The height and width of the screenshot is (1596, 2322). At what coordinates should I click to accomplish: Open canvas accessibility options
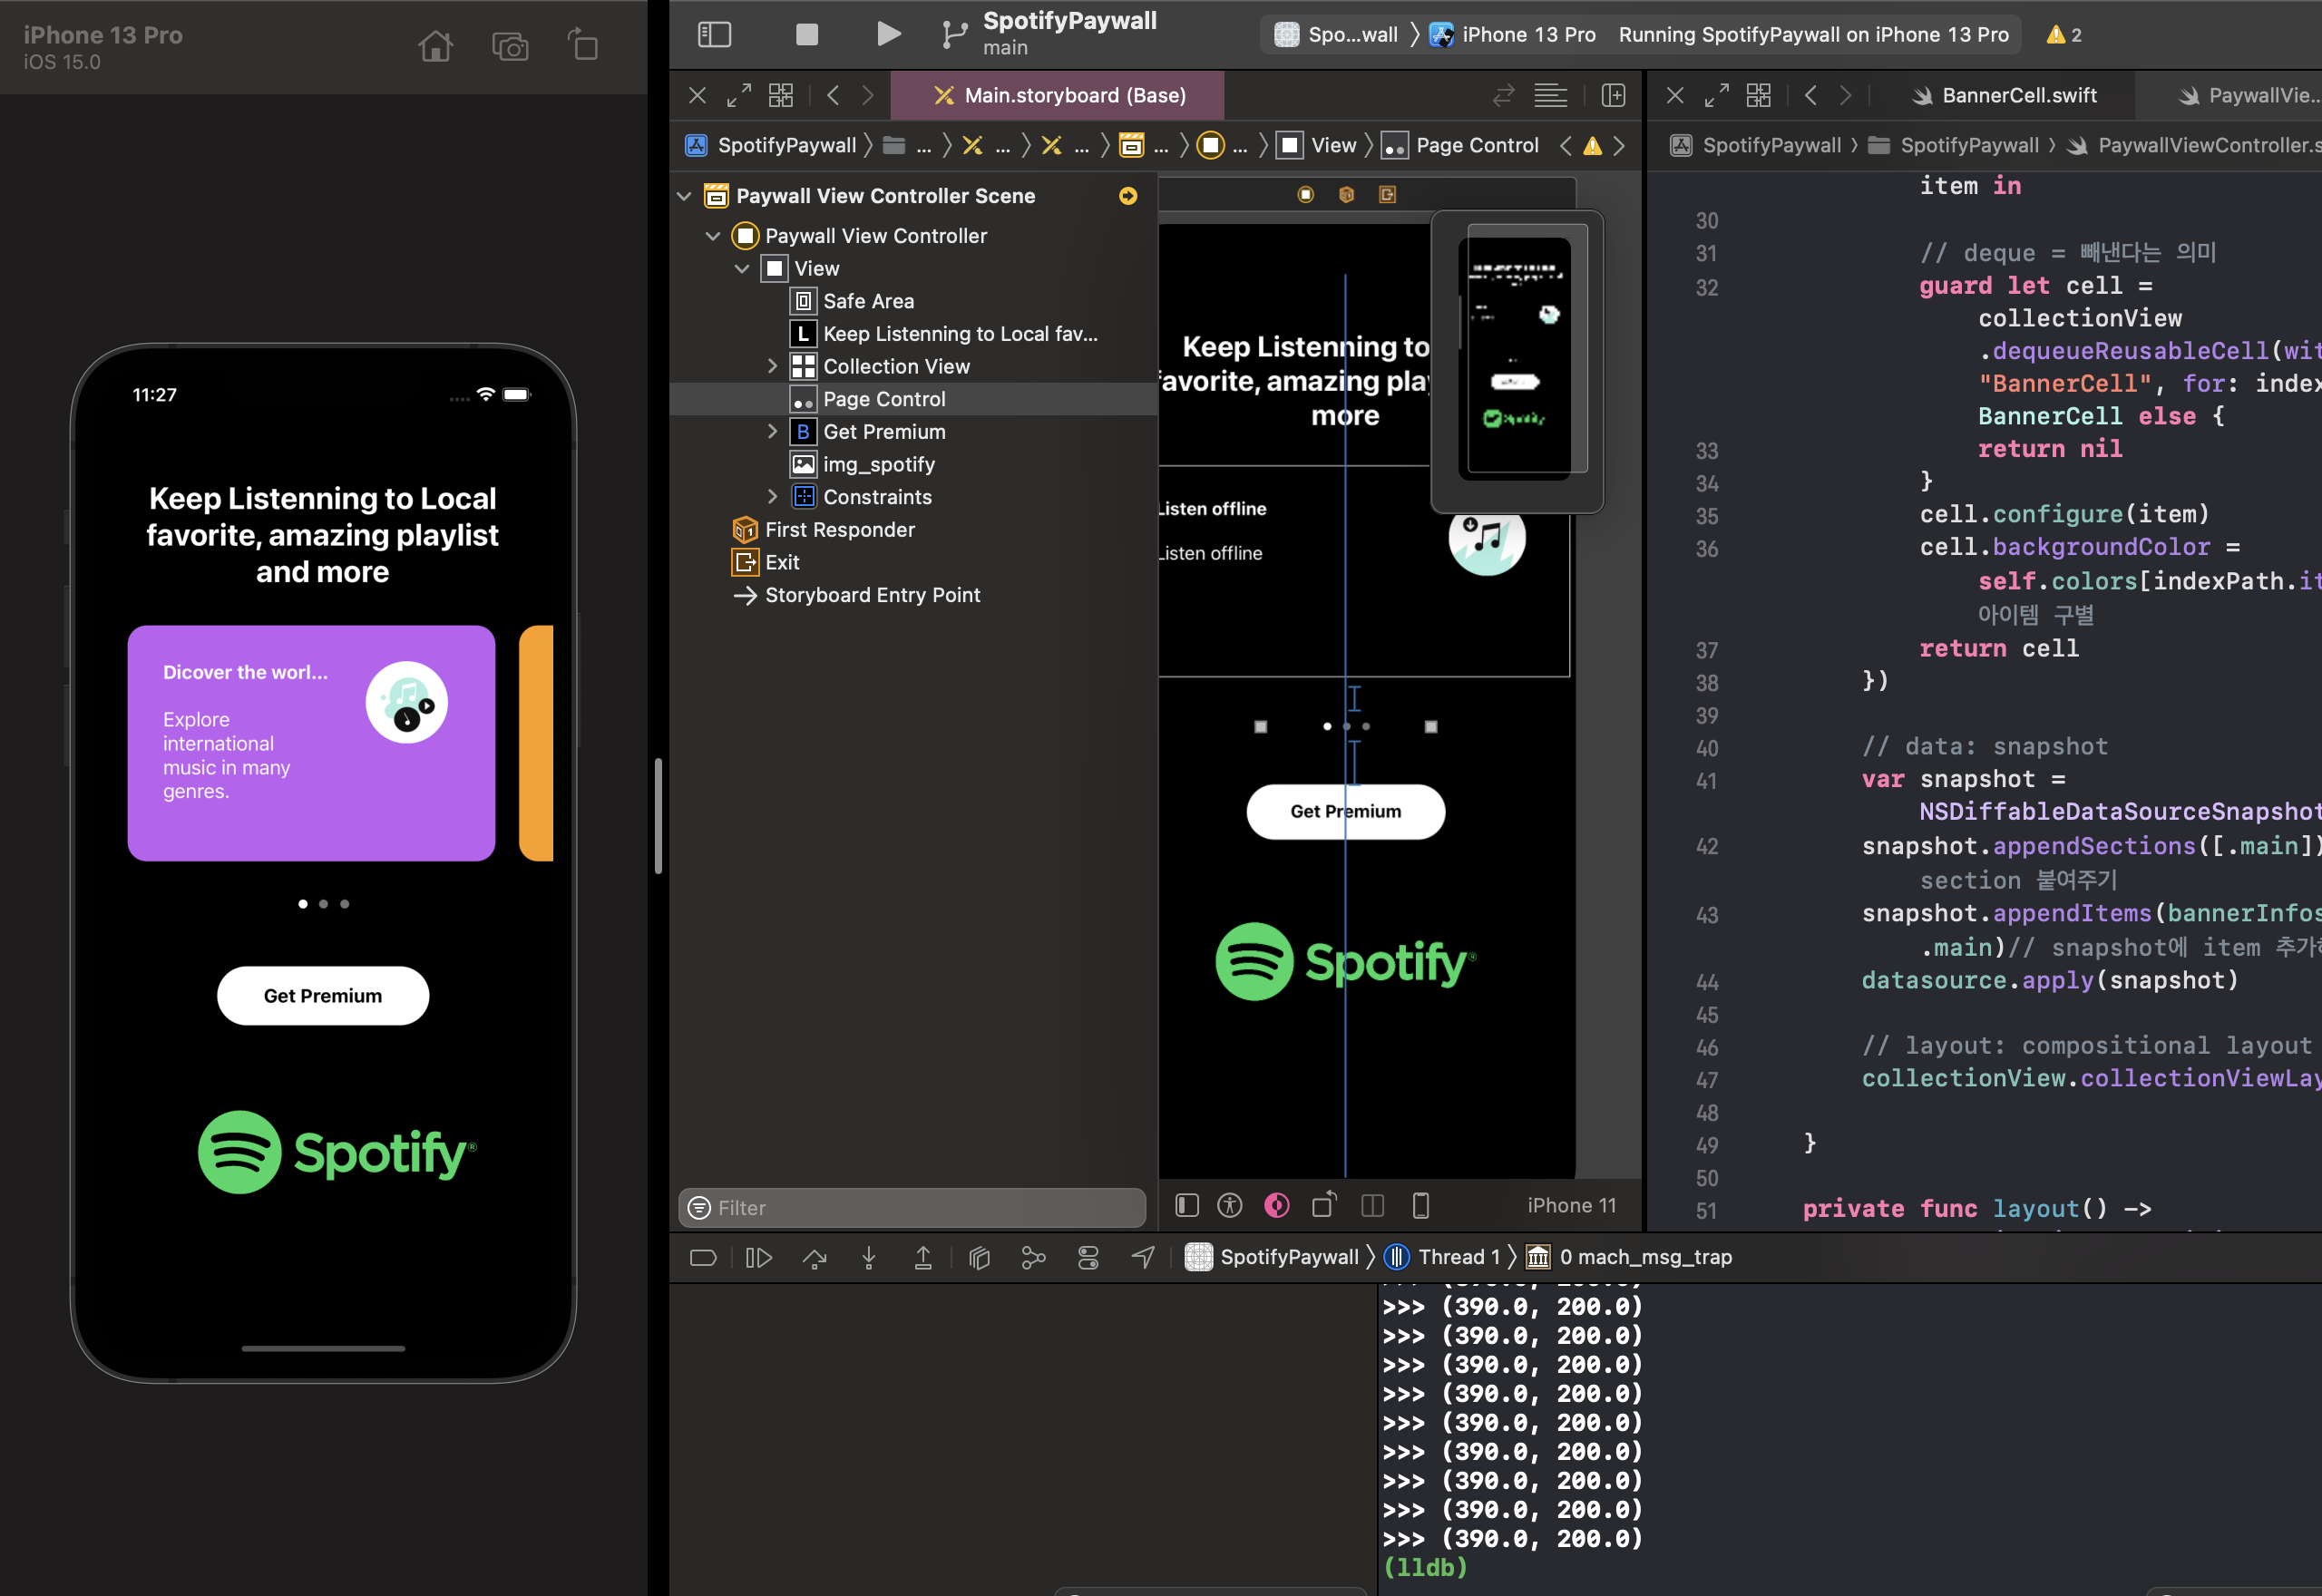click(1230, 1205)
